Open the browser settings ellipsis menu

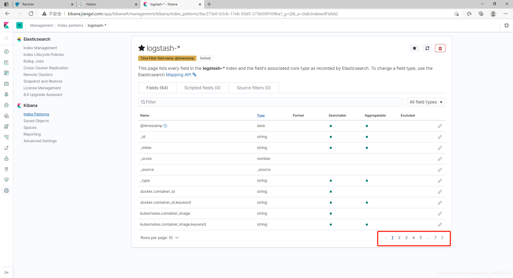[x=506, y=14]
